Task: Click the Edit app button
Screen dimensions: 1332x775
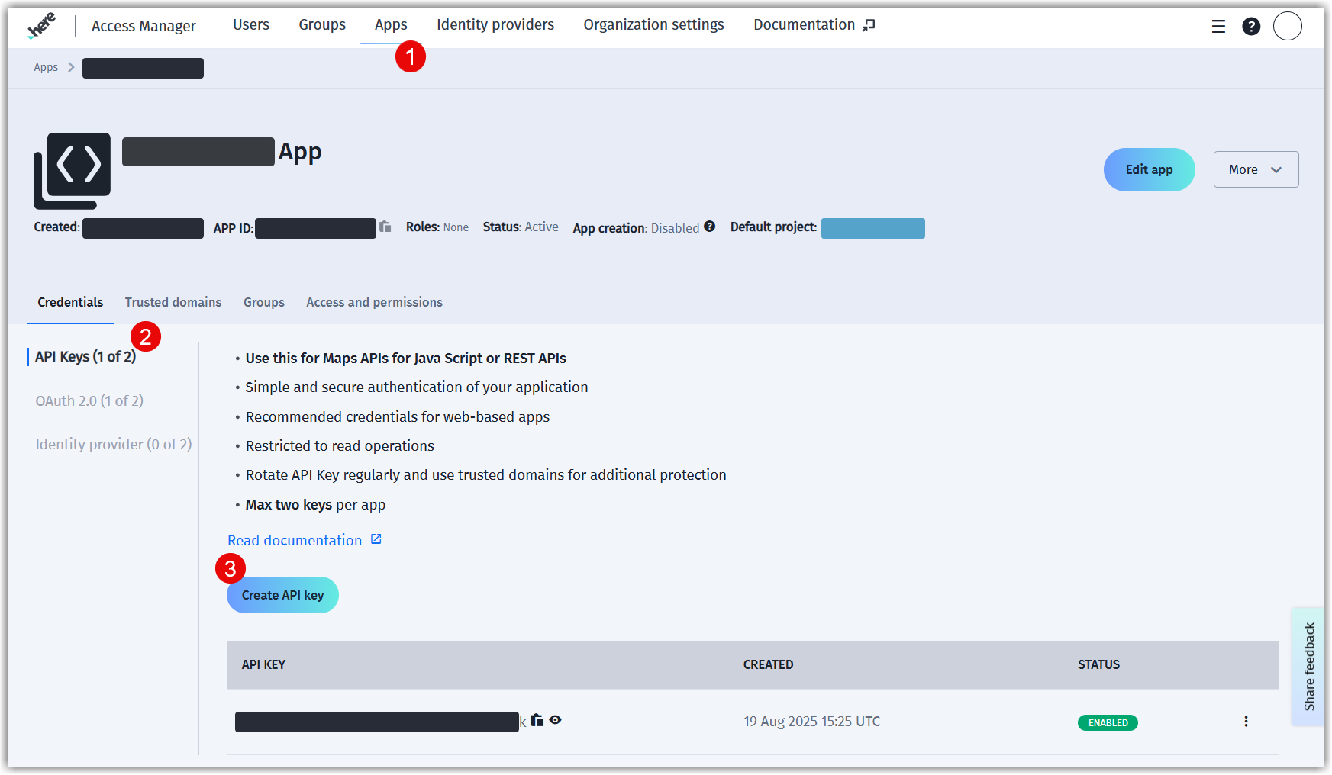Action: coord(1149,169)
